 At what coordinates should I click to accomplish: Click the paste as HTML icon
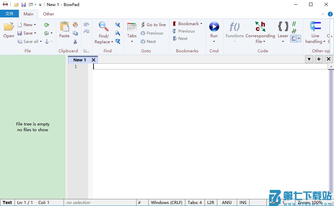tap(75, 24)
